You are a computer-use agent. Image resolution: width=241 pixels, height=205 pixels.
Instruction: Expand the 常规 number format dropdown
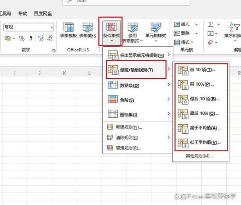[52, 27]
